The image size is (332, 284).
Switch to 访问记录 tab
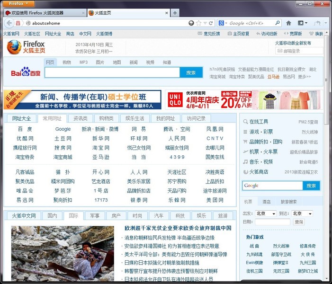(x=196, y=118)
